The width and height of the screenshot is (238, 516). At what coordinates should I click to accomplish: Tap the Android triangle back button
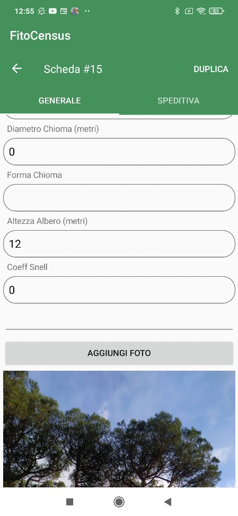pos(168,502)
